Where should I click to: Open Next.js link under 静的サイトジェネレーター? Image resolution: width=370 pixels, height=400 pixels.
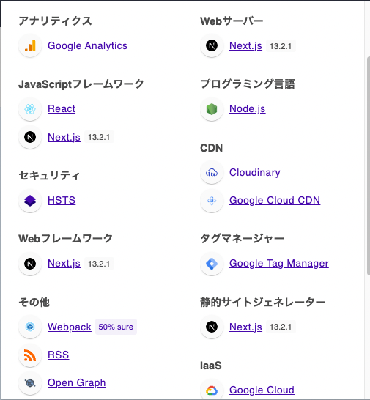(x=245, y=327)
